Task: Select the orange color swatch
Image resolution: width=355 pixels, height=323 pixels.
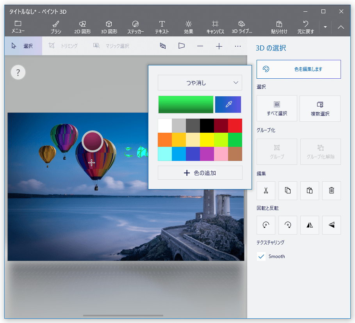Action: 165,140
